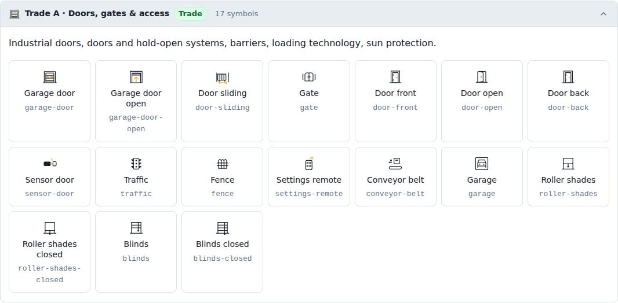This screenshot has height=303, width=618.
Task: Select the 'door-front' code text
Action: [x=395, y=108]
